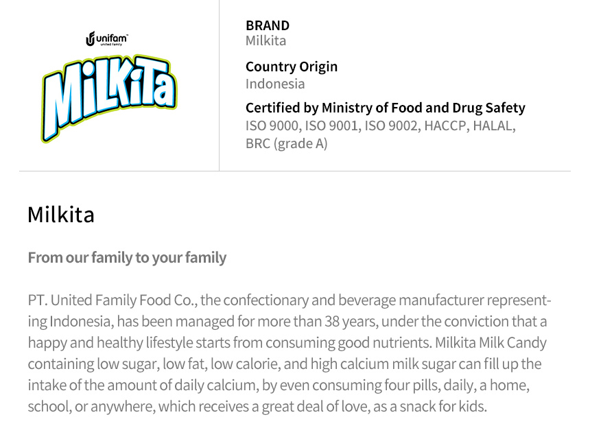Click the Milkita Milk Candy mention
Viewport: 590px width, 441px height.
click(x=491, y=343)
